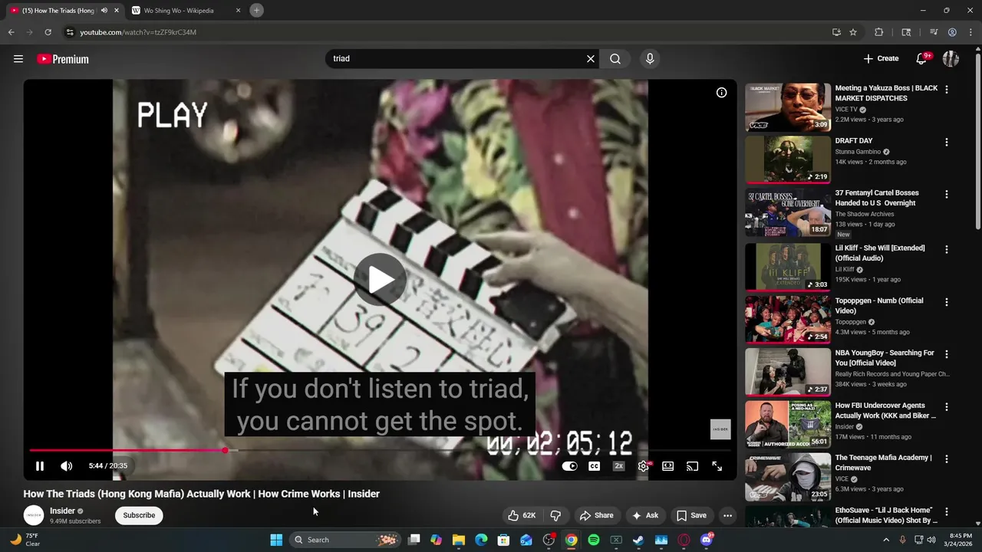Toggle closed captions CC button
The height and width of the screenshot is (552, 982).
[x=594, y=466]
